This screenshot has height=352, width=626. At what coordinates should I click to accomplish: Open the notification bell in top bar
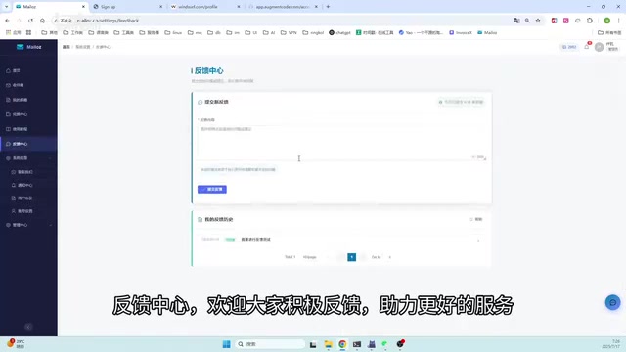point(587,47)
